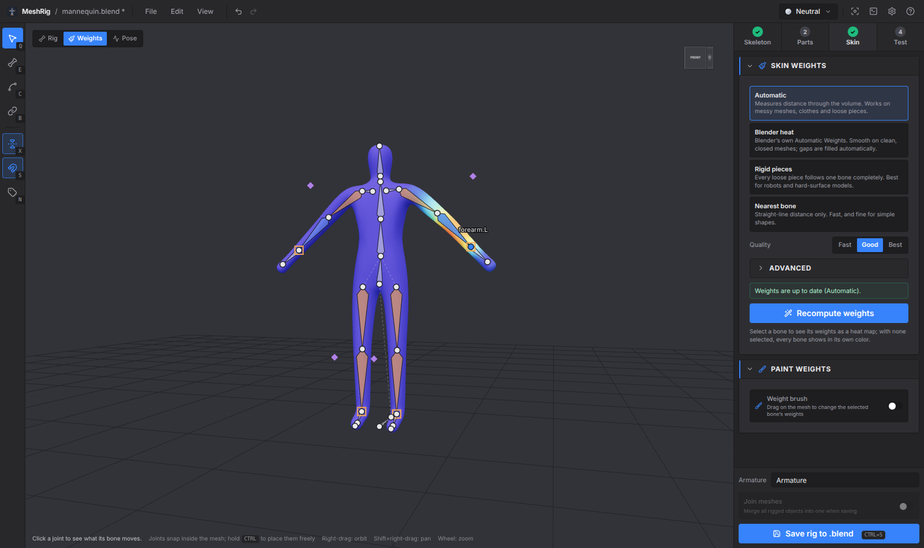The height and width of the screenshot is (548, 924).
Task: Open the help question mark icon
Action: pyautogui.click(x=911, y=12)
